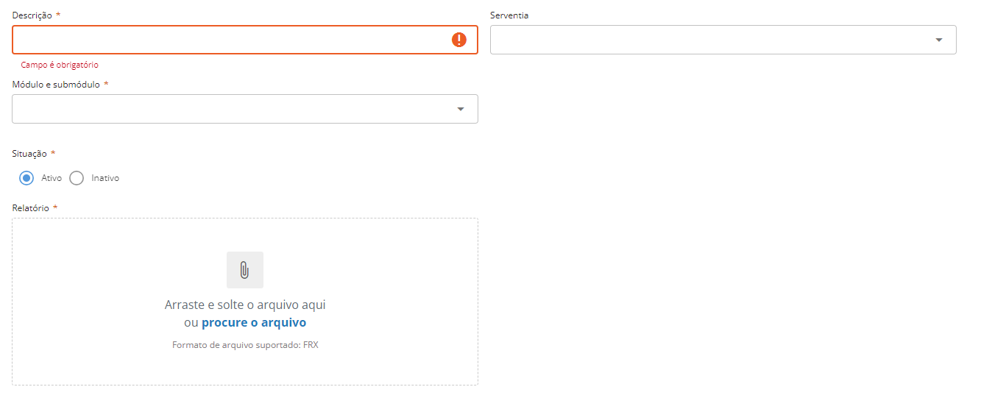Click the Situação field label
This screenshot has height=398, width=992.
(29, 154)
